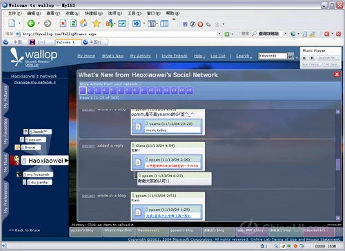Click the document icon in ppsam 1:29 post
Image resolution: width=345 pixels, height=251 pixels.
click(x=138, y=212)
